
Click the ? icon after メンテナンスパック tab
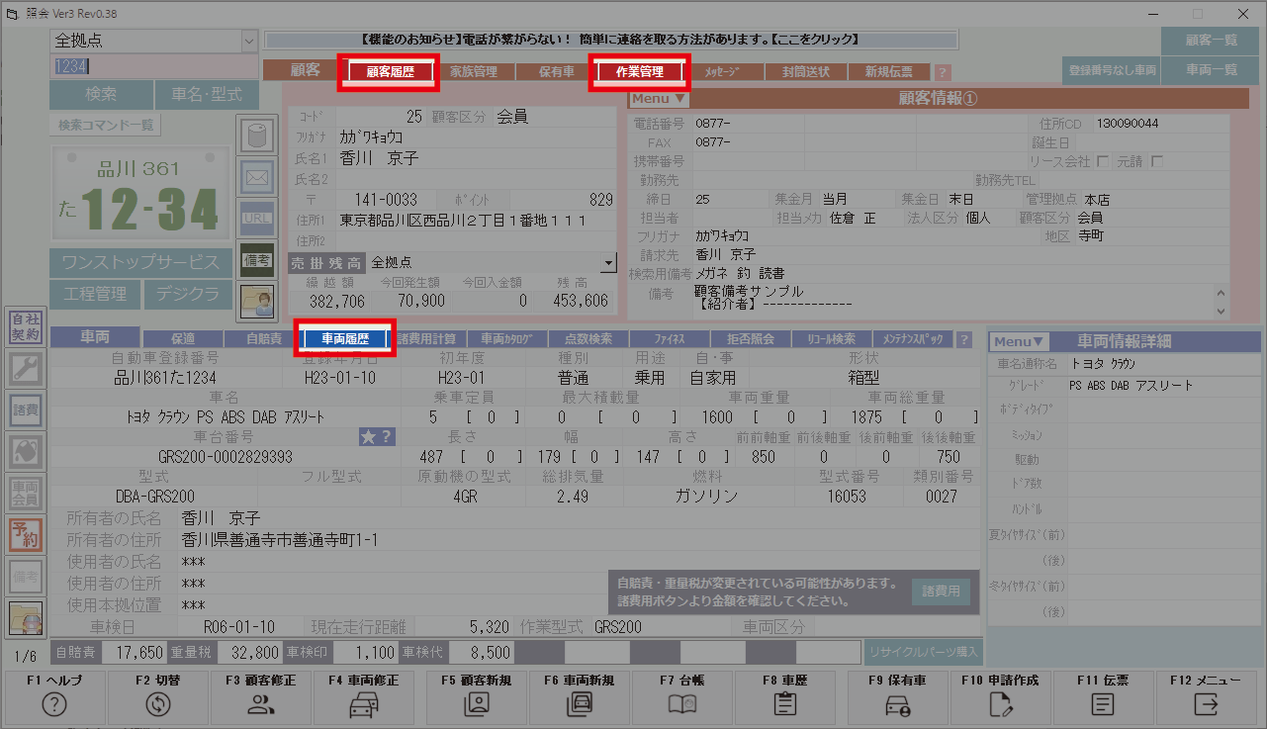(964, 339)
